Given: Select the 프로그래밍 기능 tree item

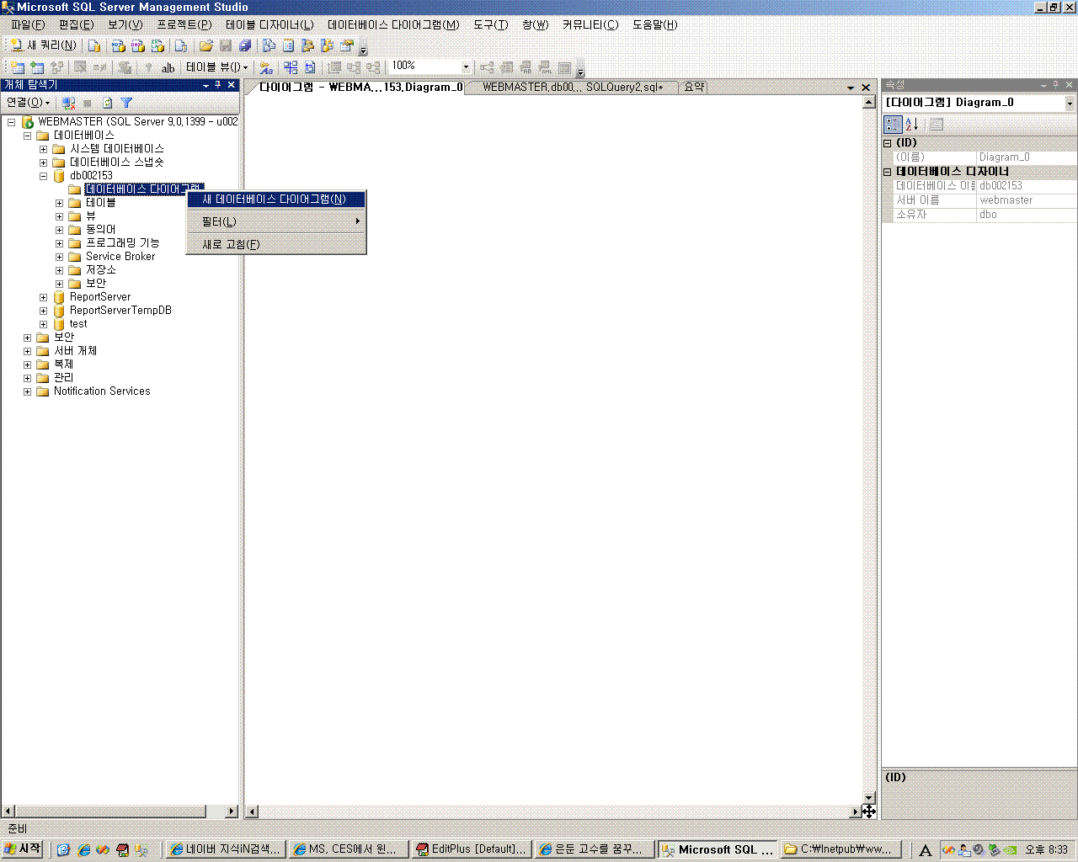Looking at the screenshot, I should tap(122, 242).
